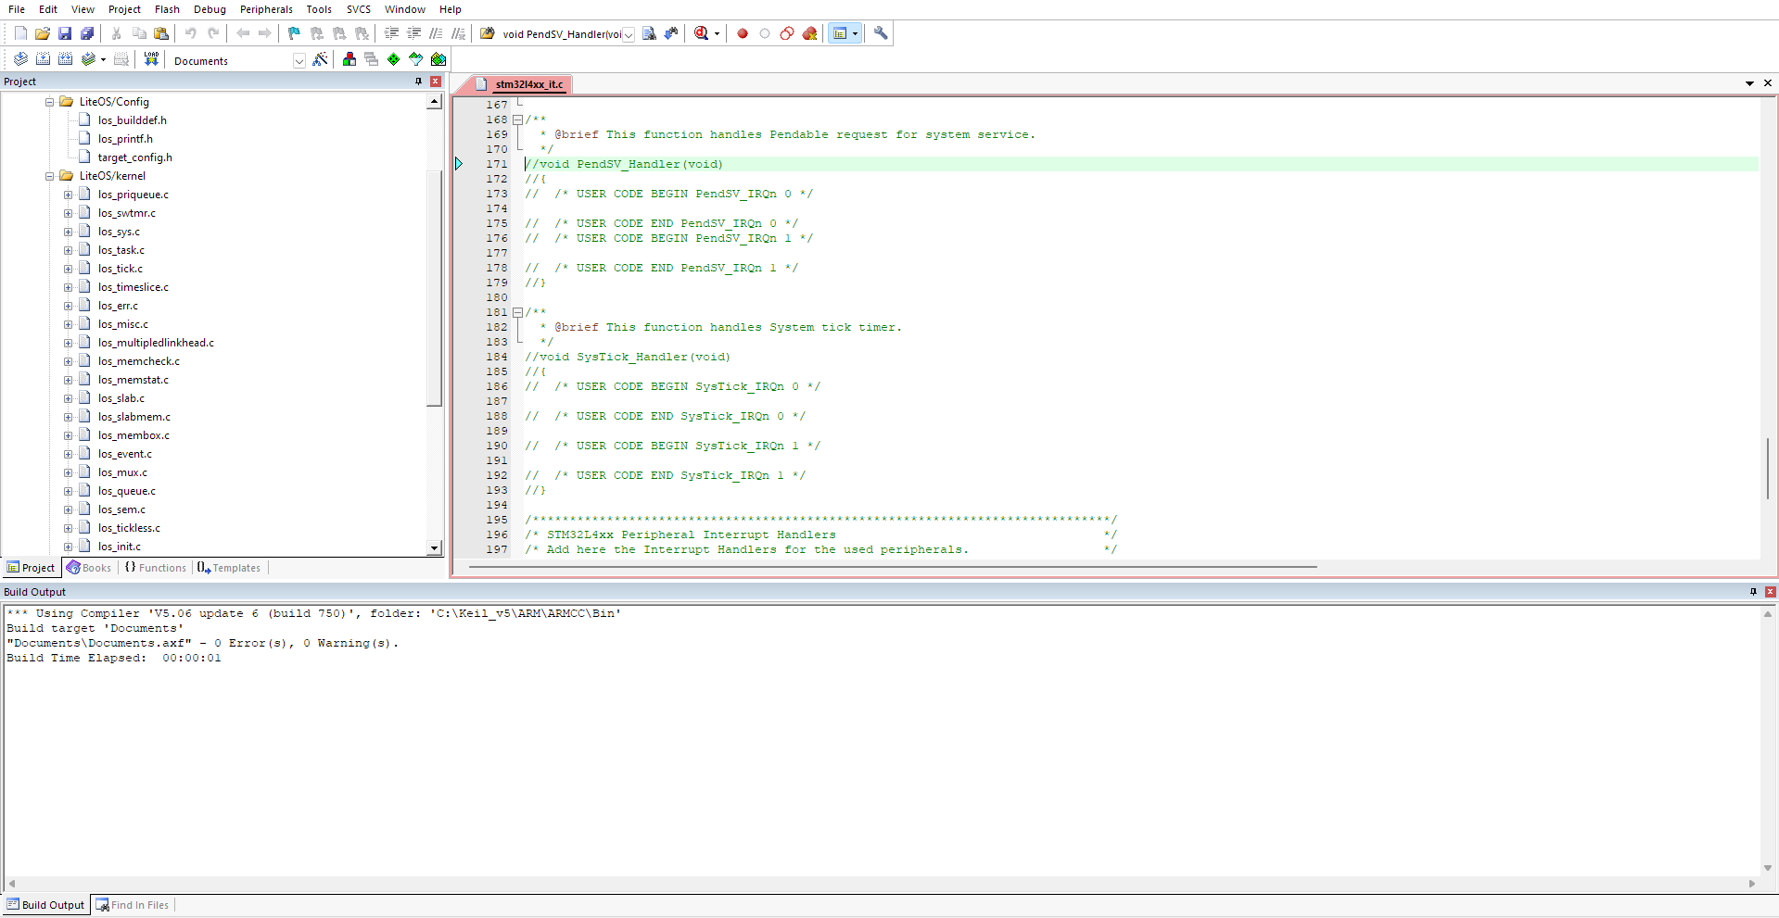Switch to the Find In Files tab
Image resolution: width=1779 pixels, height=918 pixels.
click(132, 905)
